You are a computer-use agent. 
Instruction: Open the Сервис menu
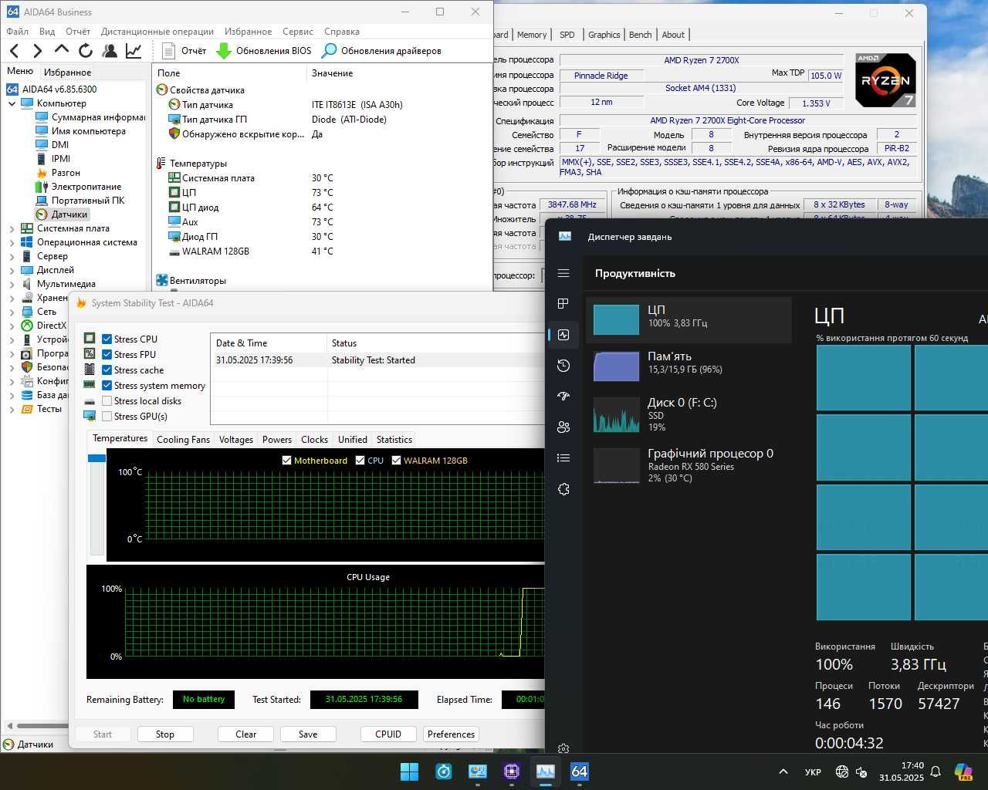(298, 32)
